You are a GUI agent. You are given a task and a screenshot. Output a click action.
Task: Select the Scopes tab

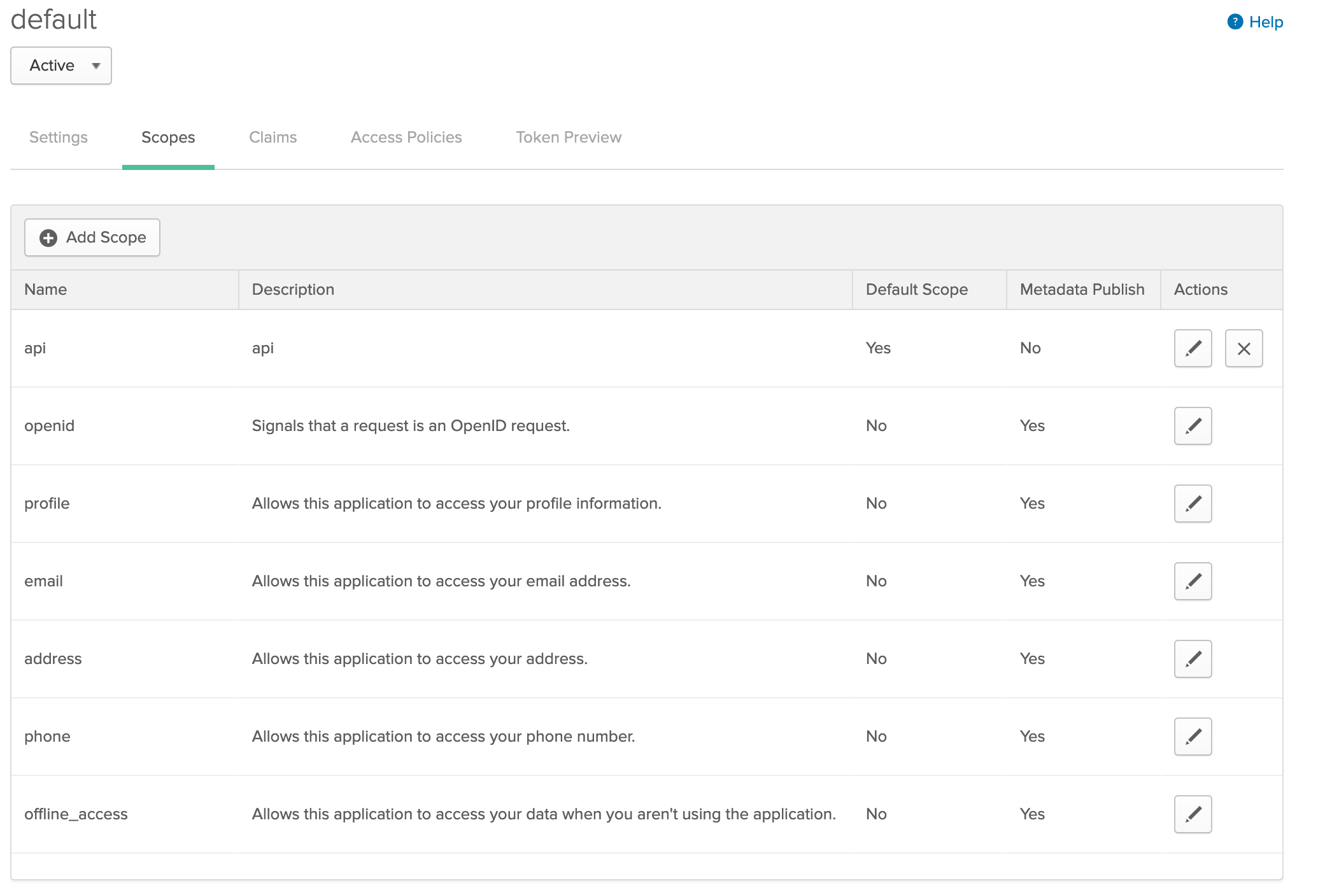click(168, 138)
